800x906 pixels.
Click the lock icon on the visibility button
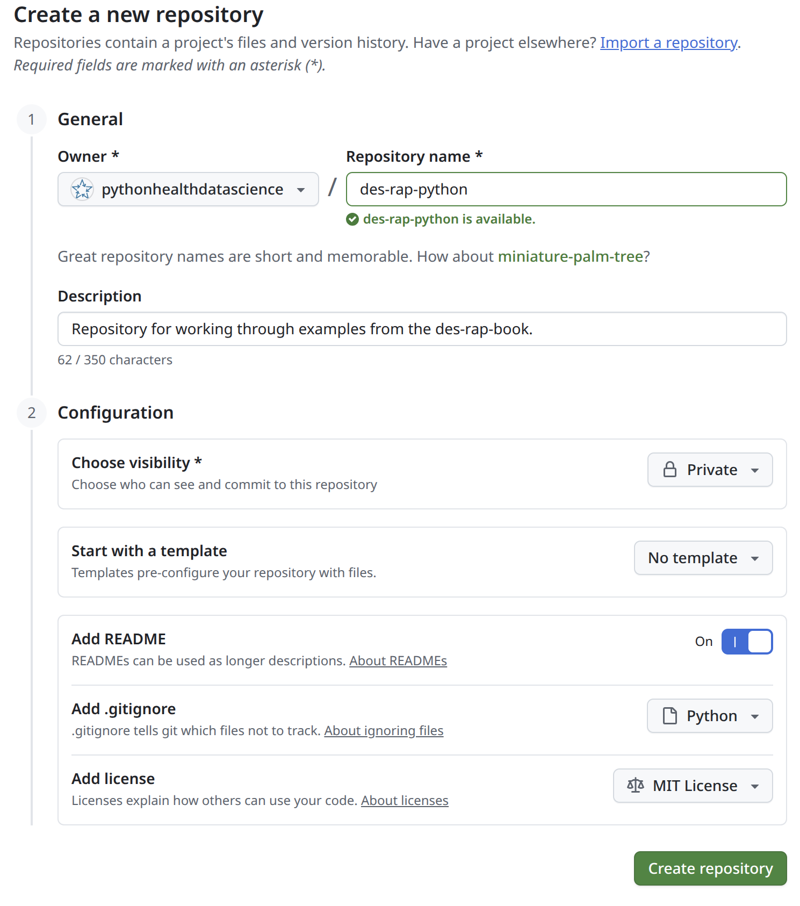pos(670,470)
